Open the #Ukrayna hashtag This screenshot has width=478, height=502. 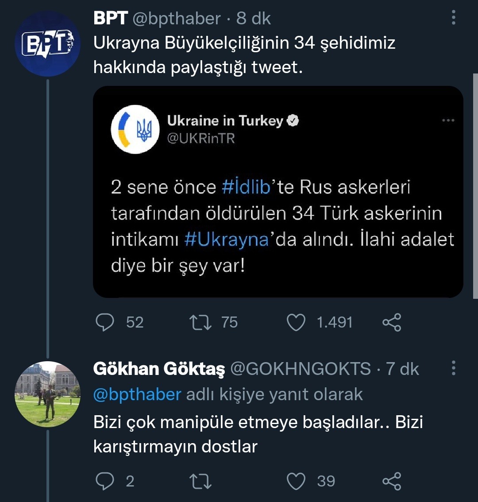(x=226, y=239)
